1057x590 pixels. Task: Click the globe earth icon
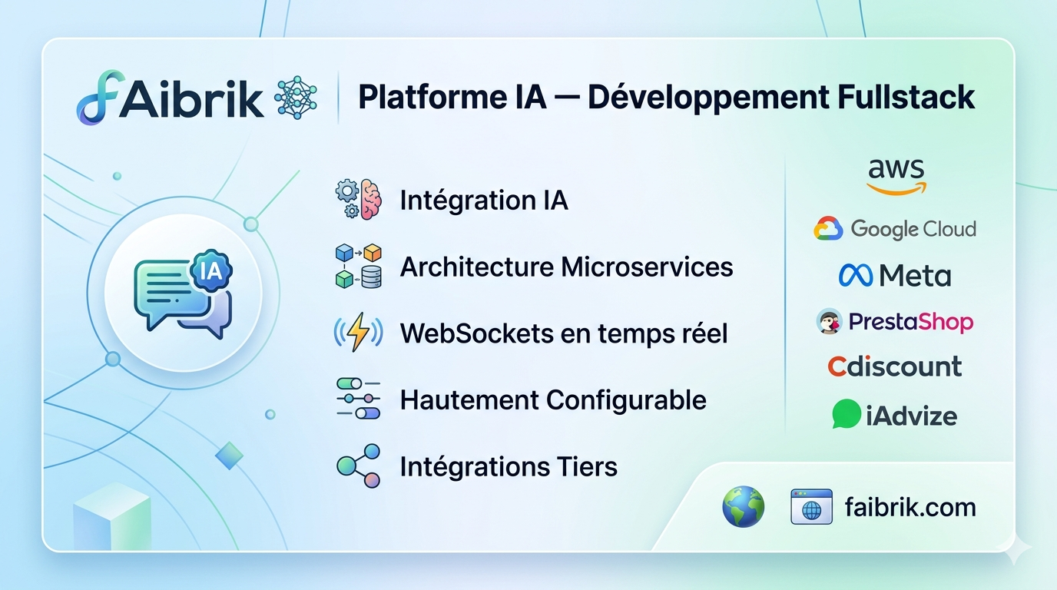[744, 507]
